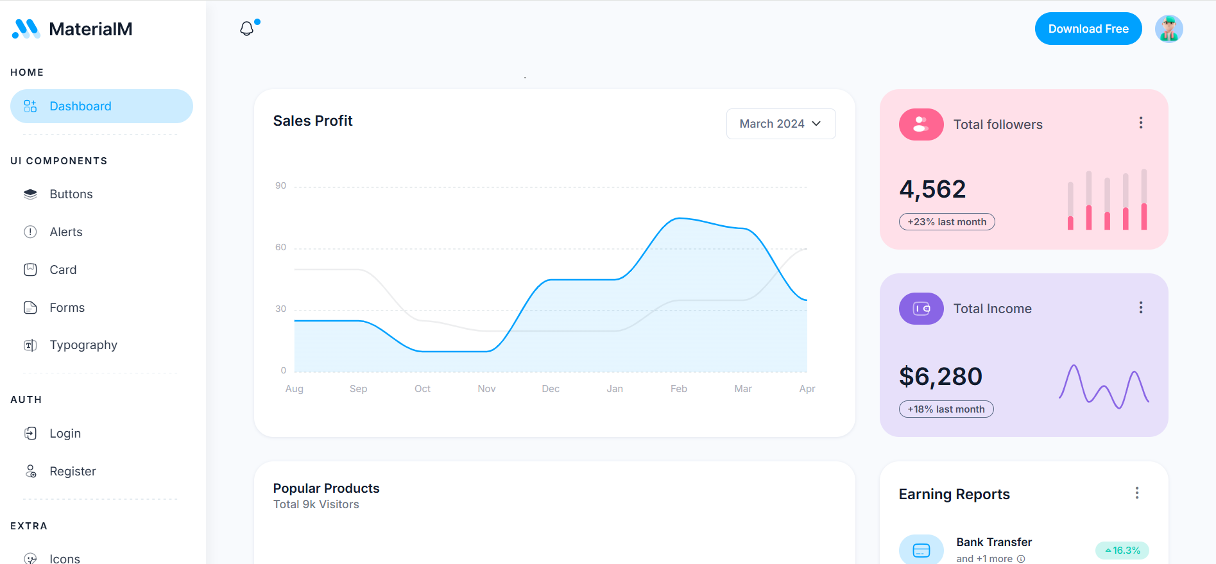Click the Card sidebar icon
The height and width of the screenshot is (564, 1216).
point(30,269)
